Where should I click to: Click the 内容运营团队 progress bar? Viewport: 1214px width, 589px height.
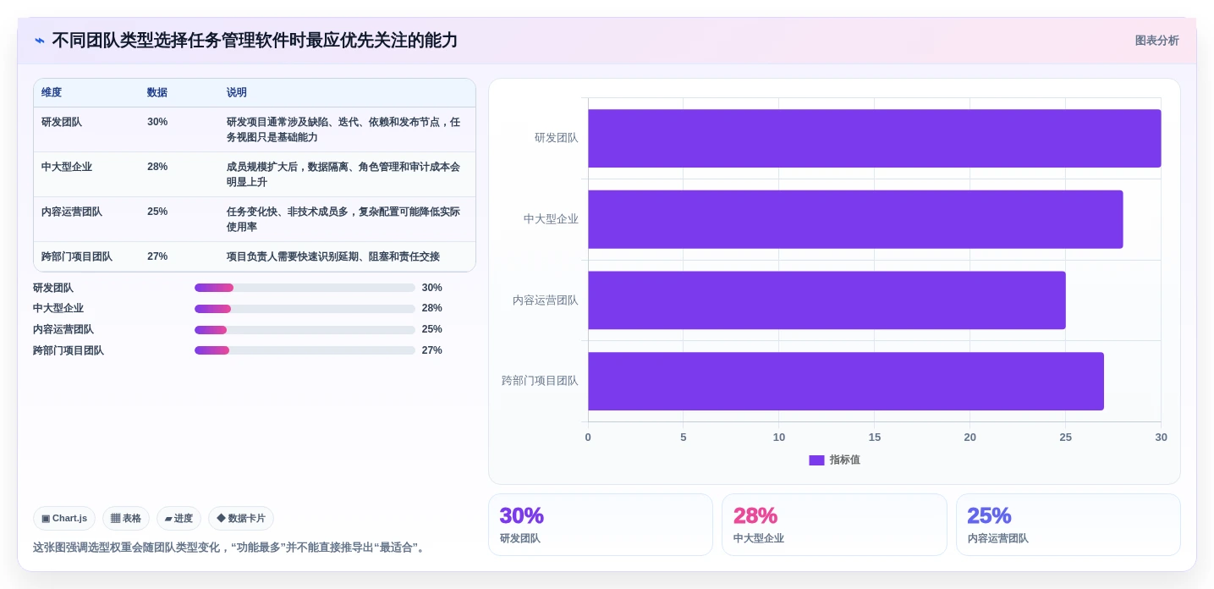(305, 330)
